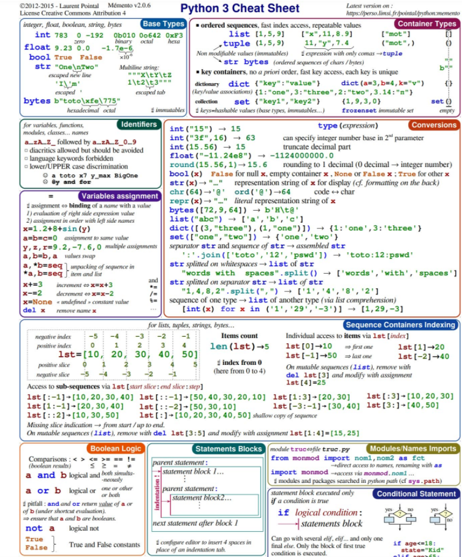Select the 'a or b' logical or
This screenshot has width=462, height=557.
coord(44,491)
